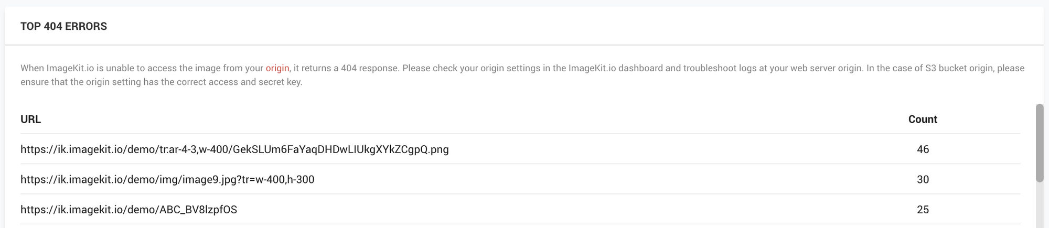Open the red origin link
The width and height of the screenshot is (1049, 228).
[277, 68]
